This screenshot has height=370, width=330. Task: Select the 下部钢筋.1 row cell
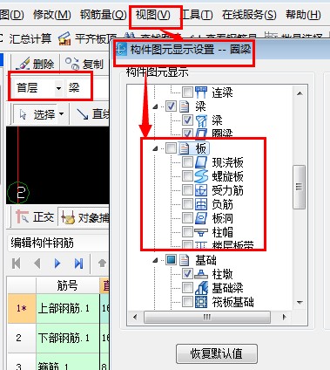tap(68, 338)
